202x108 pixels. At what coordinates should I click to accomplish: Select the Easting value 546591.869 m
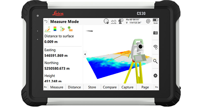56,56
